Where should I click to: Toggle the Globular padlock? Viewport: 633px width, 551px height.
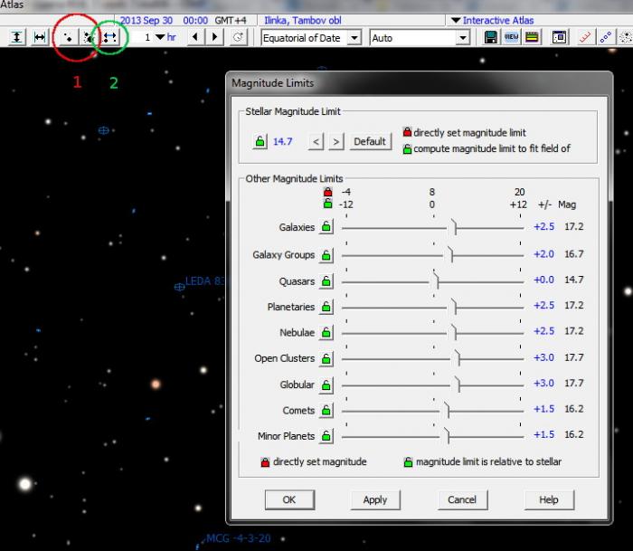pos(326,385)
